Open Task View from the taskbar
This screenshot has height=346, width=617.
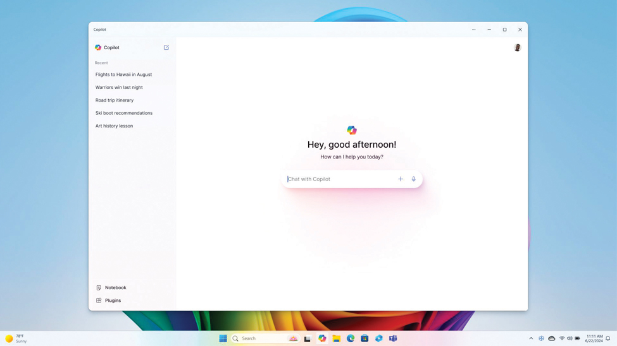pos(308,338)
